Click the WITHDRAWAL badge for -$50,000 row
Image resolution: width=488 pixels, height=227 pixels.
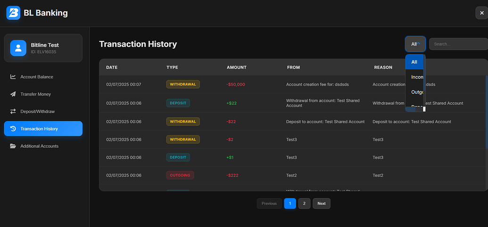(x=183, y=84)
